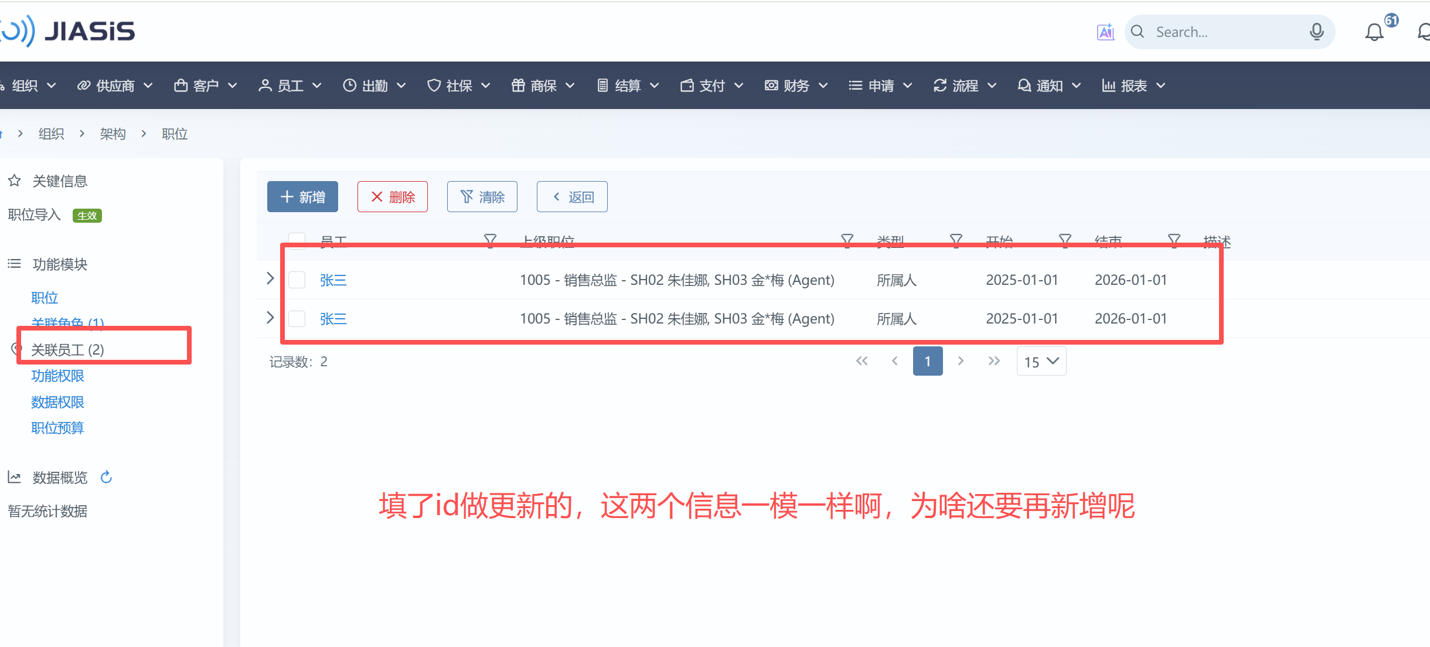Click the 新增 button
The width and height of the screenshot is (1430, 647).
click(302, 197)
